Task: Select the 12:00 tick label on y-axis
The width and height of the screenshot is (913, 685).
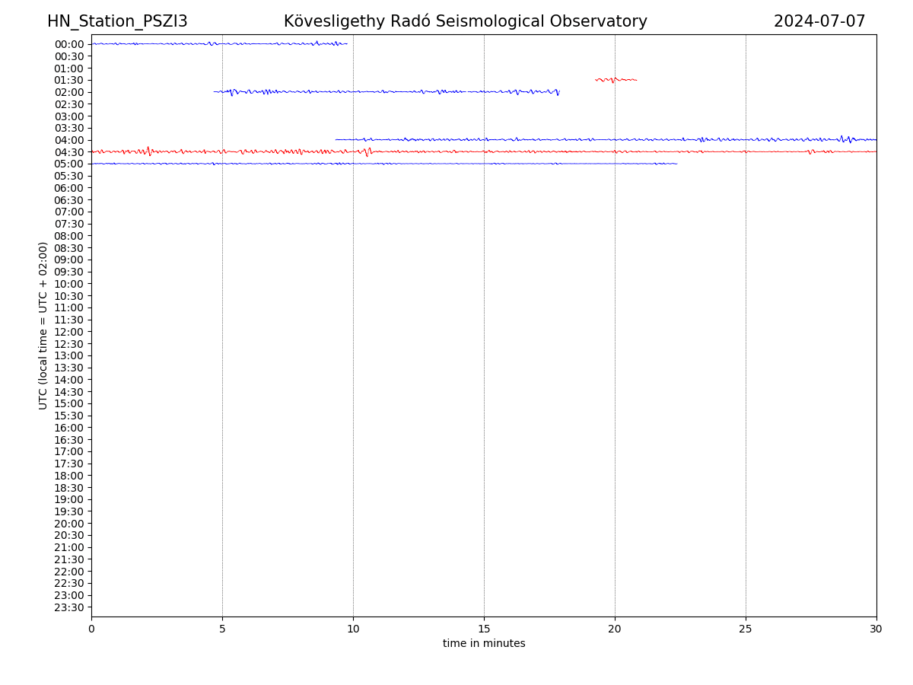Action: point(68,332)
